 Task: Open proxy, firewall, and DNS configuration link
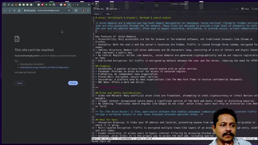click(44, 67)
